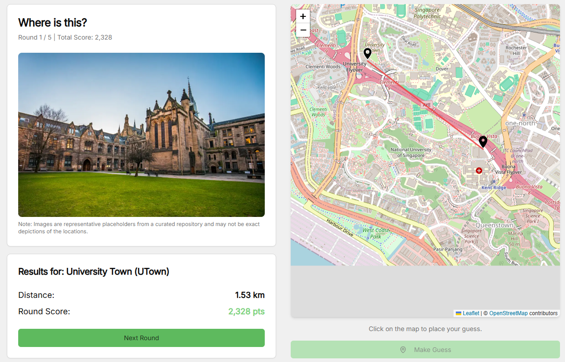Image resolution: width=565 pixels, height=362 pixels.
Task: Click the red line connecting both markers
Action: coord(425,97)
